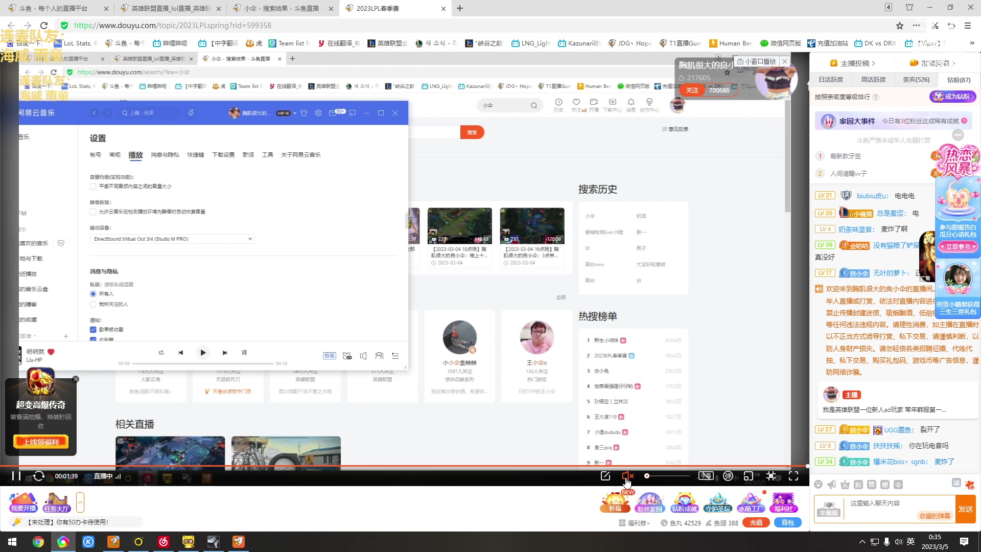The image size is (981, 552).
Task: Open the settings gear in NetEase Music title bar
Action: pyautogui.click(x=318, y=113)
